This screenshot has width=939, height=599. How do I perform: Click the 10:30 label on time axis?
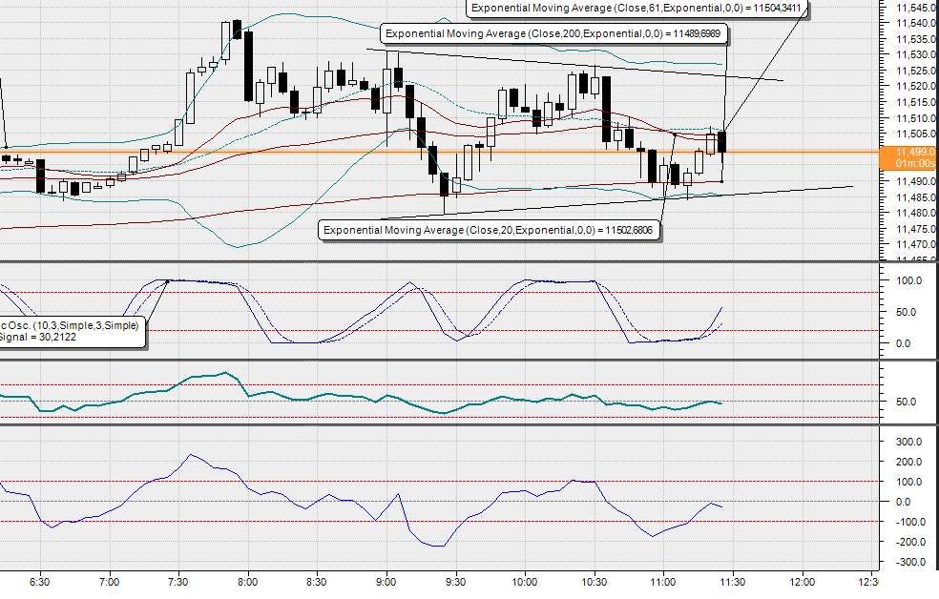pyautogui.click(x=596, y=579)
